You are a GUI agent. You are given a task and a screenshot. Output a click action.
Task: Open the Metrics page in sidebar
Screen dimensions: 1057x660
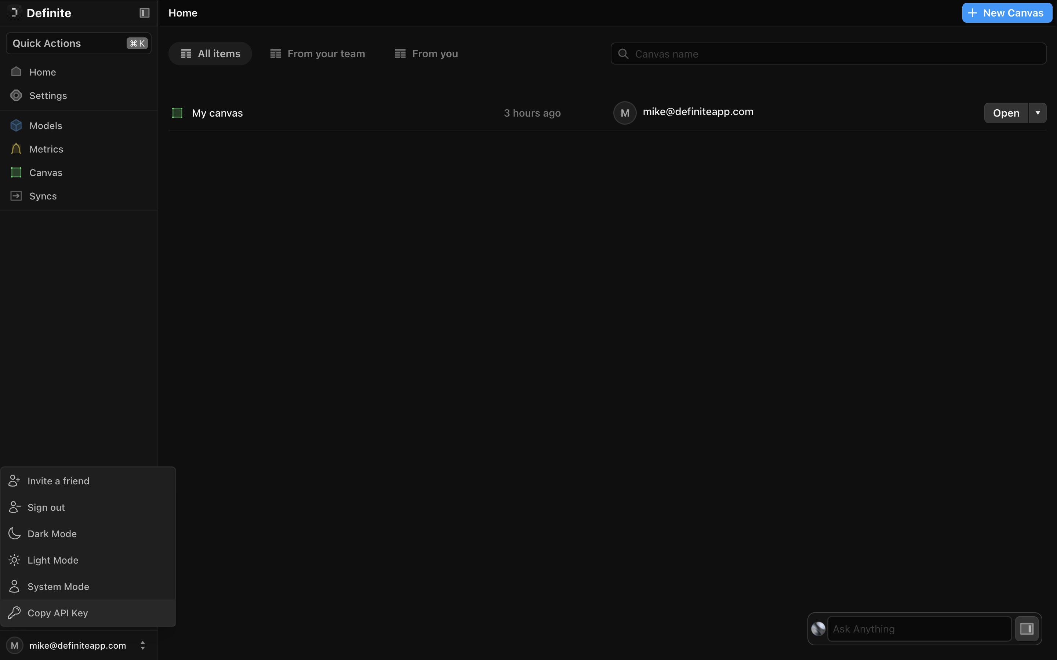pyautogui.click(x=46, y=149)
